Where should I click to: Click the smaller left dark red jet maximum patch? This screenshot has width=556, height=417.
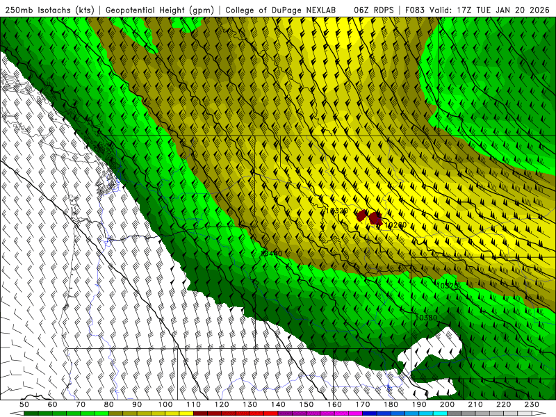pyautogui.click(x=361, y=215)
